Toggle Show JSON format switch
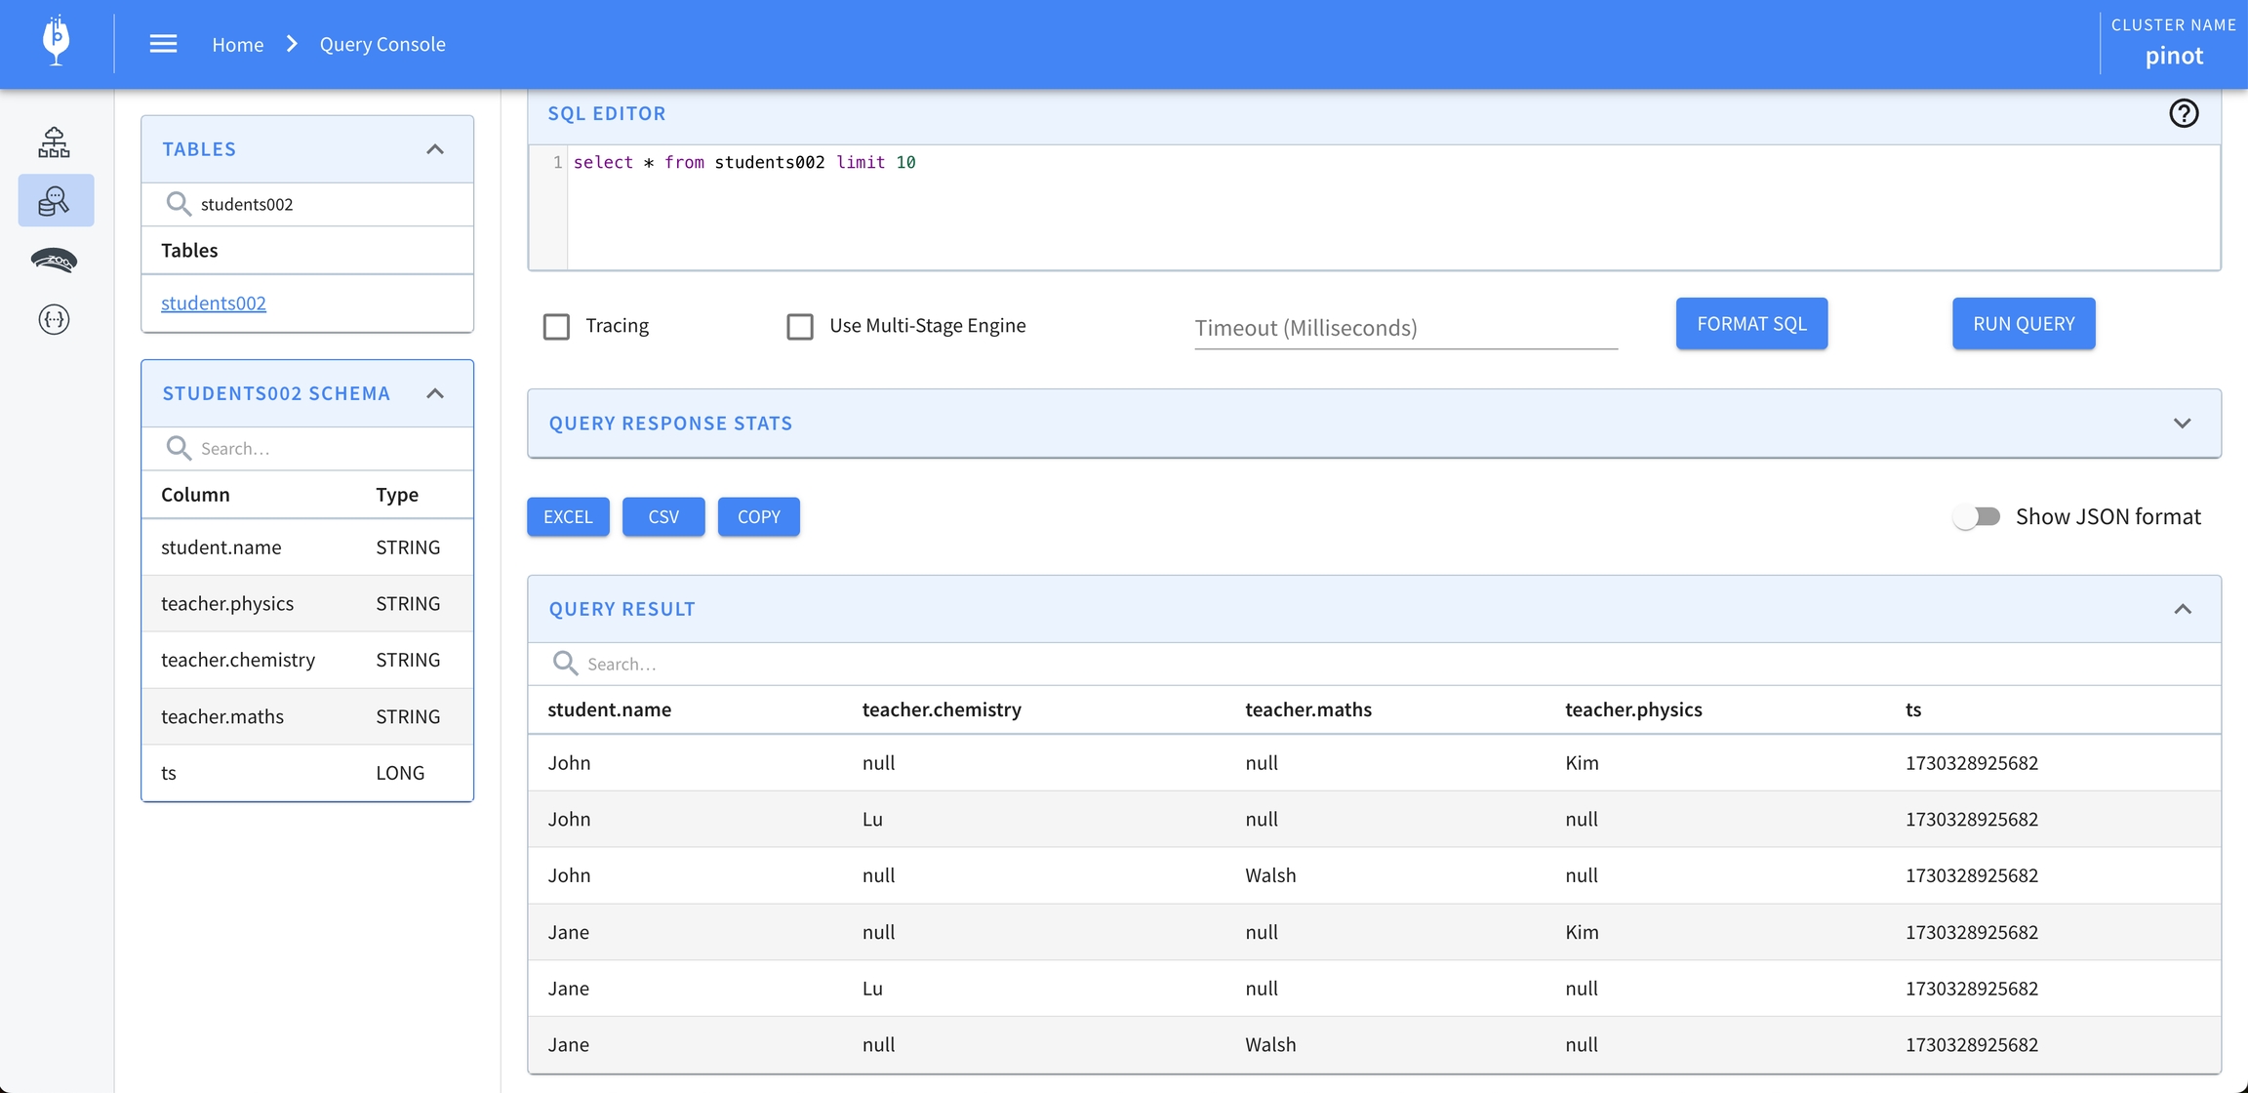 1977,516
